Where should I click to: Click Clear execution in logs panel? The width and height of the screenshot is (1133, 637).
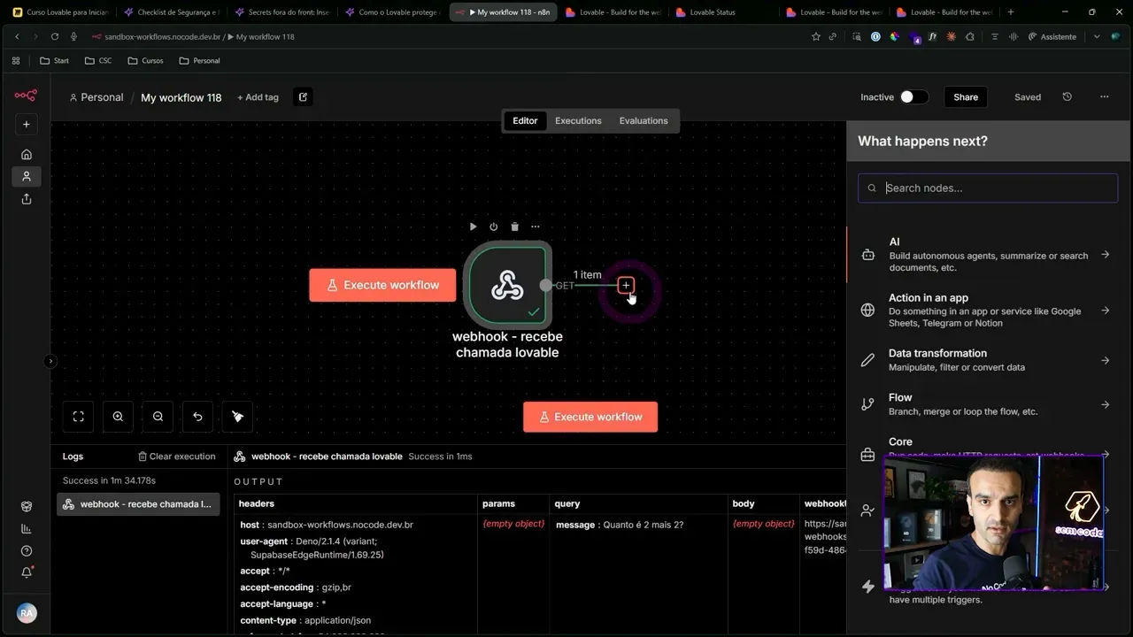177,457
